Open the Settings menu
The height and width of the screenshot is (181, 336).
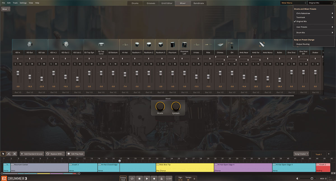click(x=23, y=3)
